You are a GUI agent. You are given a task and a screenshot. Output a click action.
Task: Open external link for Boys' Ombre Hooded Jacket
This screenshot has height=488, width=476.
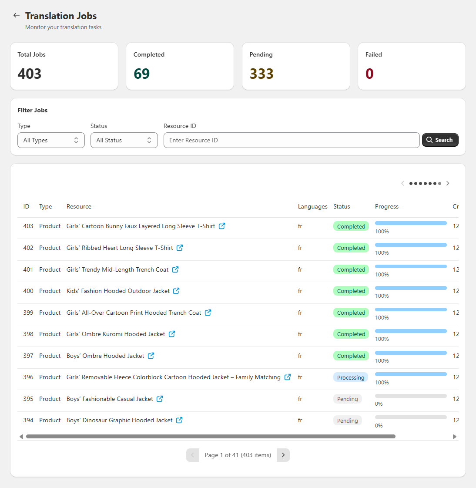(x=151, y=356)
